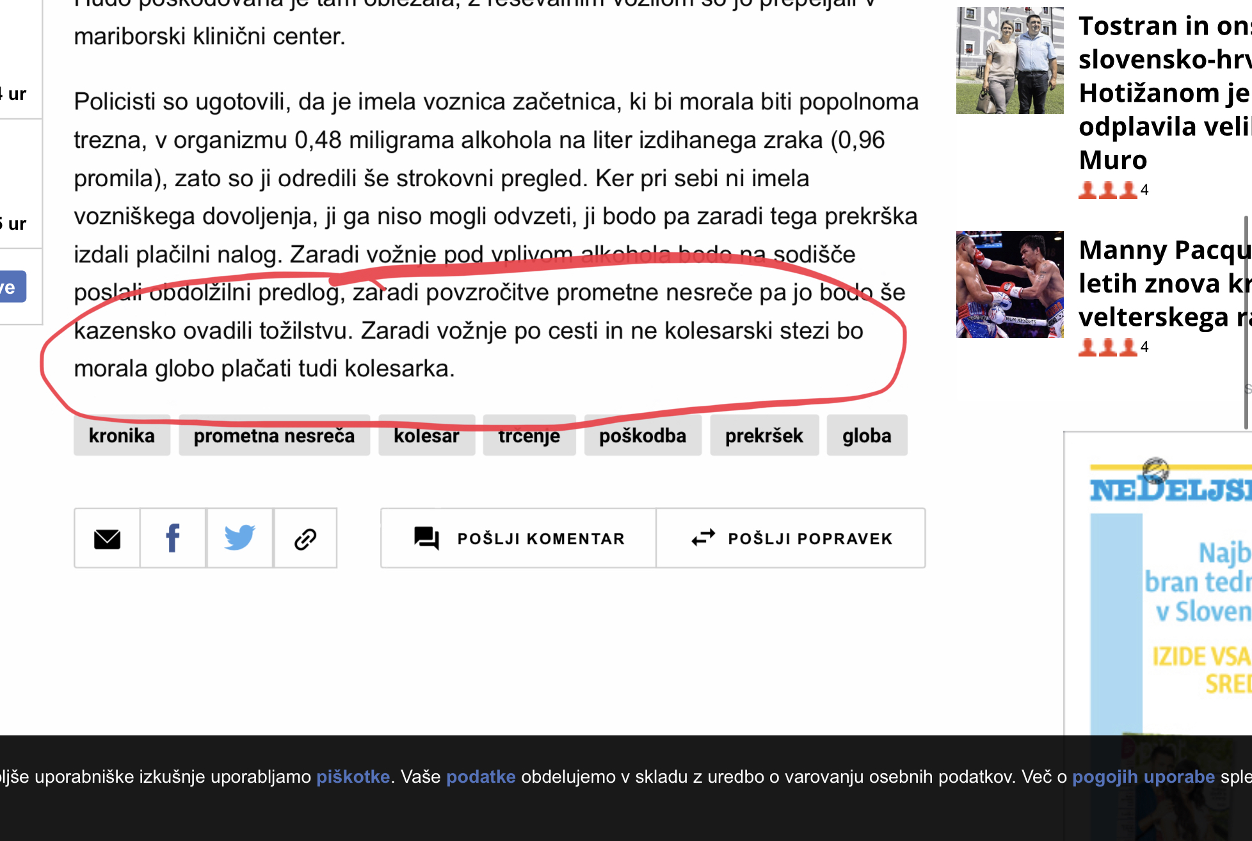Open the podatke link in cookie bar
Viewport: 1252px width, 841px height.
point(481,776)
